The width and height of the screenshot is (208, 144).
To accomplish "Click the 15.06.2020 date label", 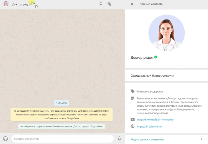I will (61, 103).
